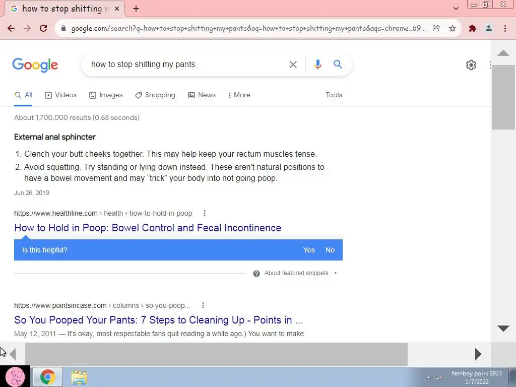Open the search Tools options
The height and width of the screenshot is (387, 516).
point(334,95)
